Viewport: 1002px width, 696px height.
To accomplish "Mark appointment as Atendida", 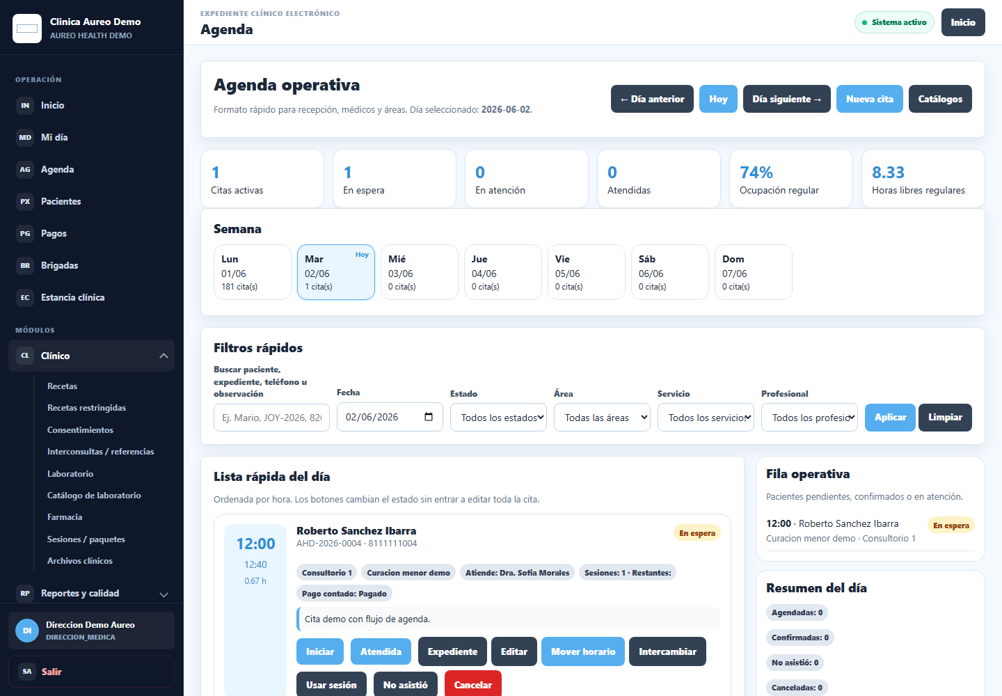I will 381,651.
